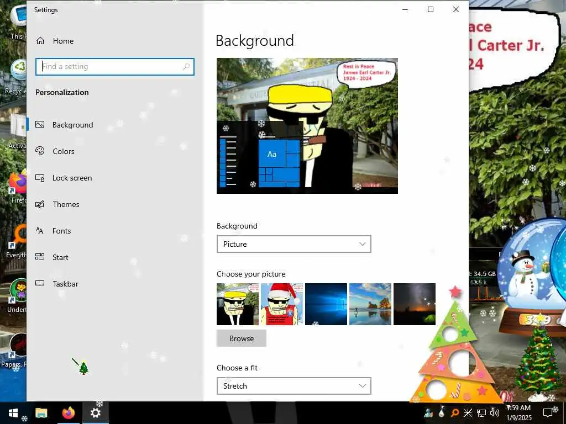The image size is (566, 424).
Task: Click the Personalization heading text
Action: (x=62, y=92)
